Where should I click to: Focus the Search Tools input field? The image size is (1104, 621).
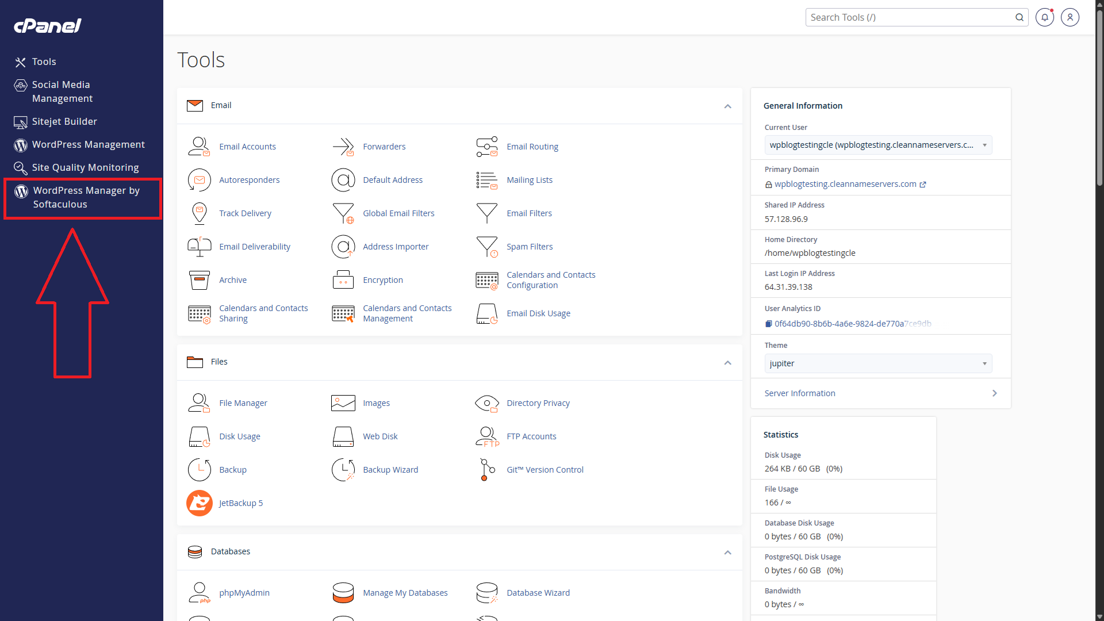click(910, 17)
